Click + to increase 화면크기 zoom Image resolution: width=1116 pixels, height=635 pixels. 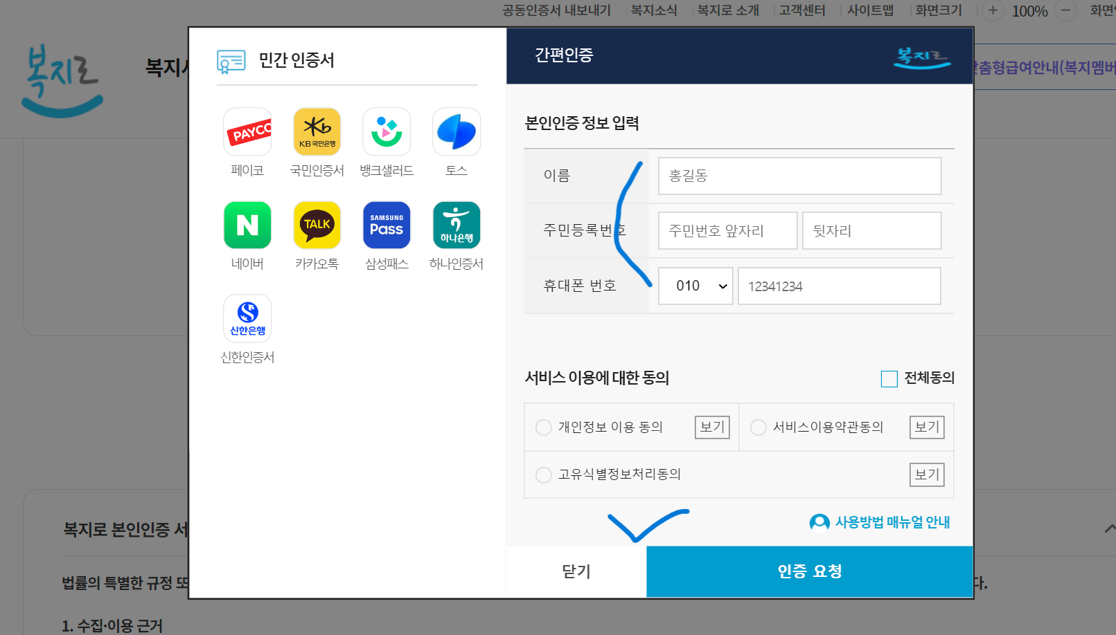tap(992, 10)
